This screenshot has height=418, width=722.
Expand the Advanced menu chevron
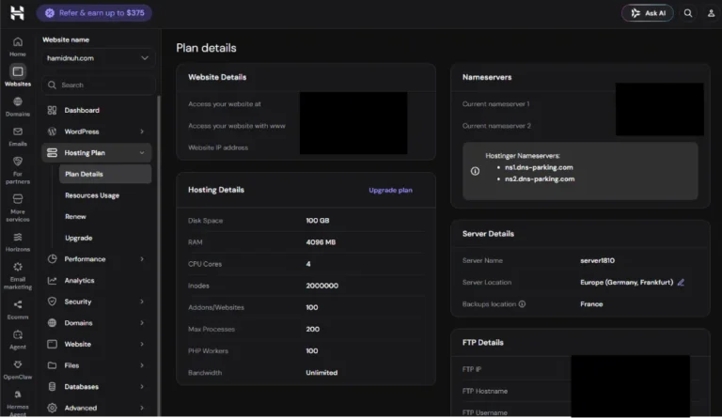[142, 408]
